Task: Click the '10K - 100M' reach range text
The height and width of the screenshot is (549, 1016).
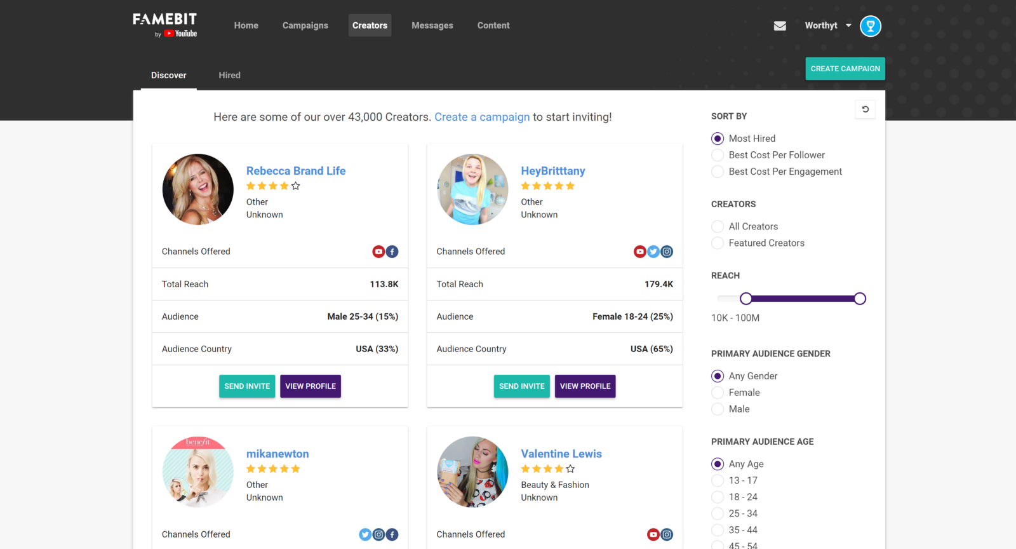Action: click(x=735, y=318)
